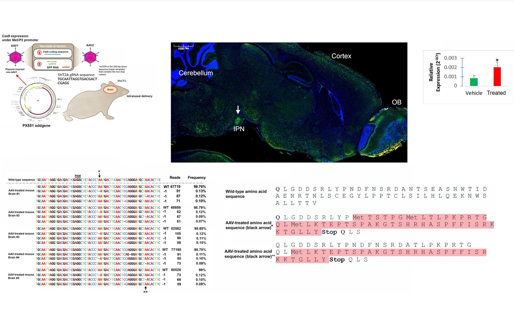
Task: Click the PAM label above the sequence
Action: coord(78,176)
